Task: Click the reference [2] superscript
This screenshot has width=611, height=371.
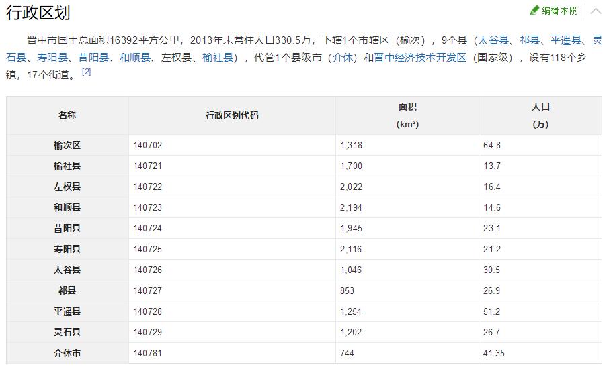Action: coord(86,72)
